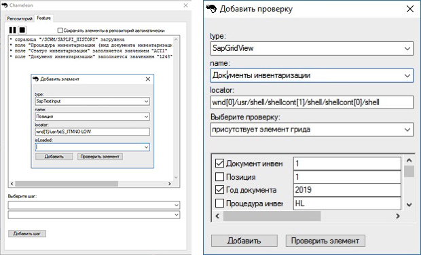Click the Документ инвен value field
The image size is (421, 255).
pyautogui.click(x=347, y=163)
